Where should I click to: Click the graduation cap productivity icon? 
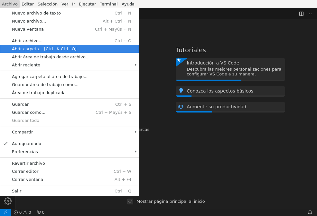(181, 107)
